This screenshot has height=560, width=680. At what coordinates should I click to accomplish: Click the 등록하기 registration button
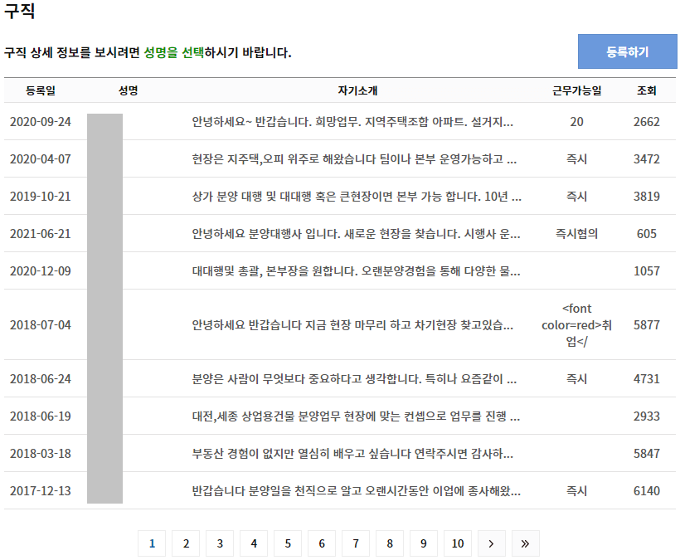coord(629,51)
